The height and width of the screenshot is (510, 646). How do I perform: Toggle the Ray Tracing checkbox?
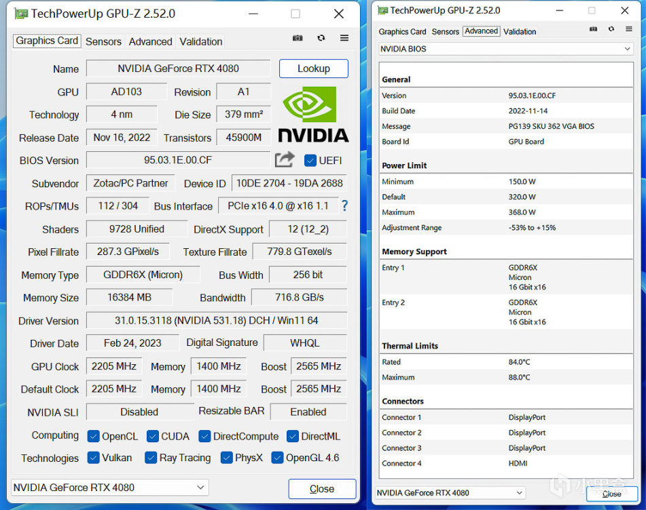click(151, 457)
